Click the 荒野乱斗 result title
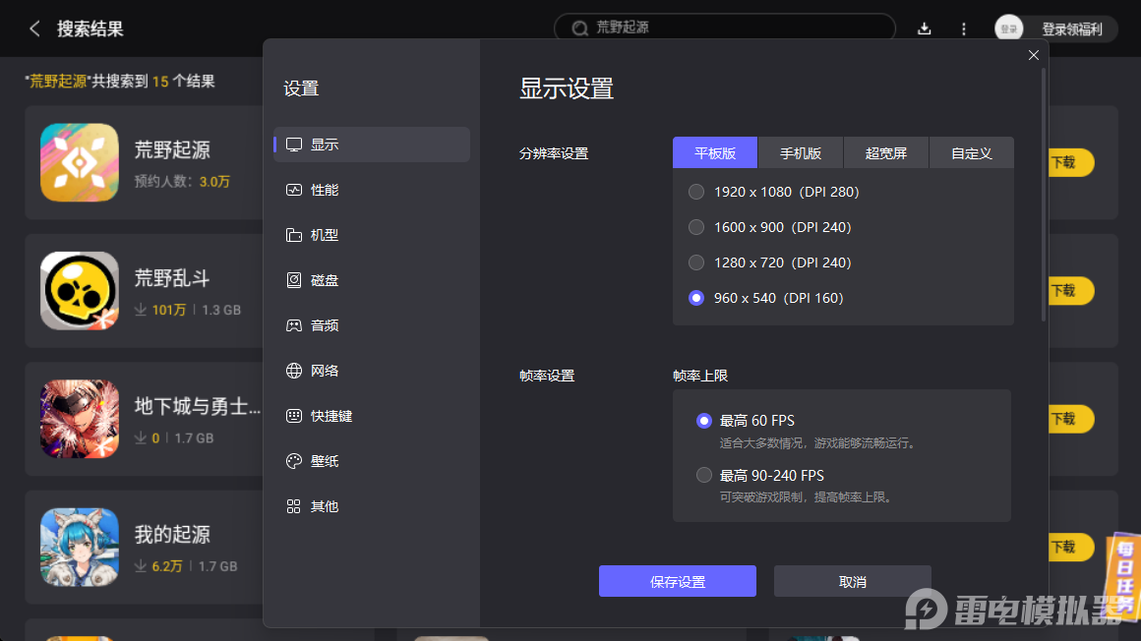Image resolution: width=1141 pixels, height=641 pixels. 172,278
